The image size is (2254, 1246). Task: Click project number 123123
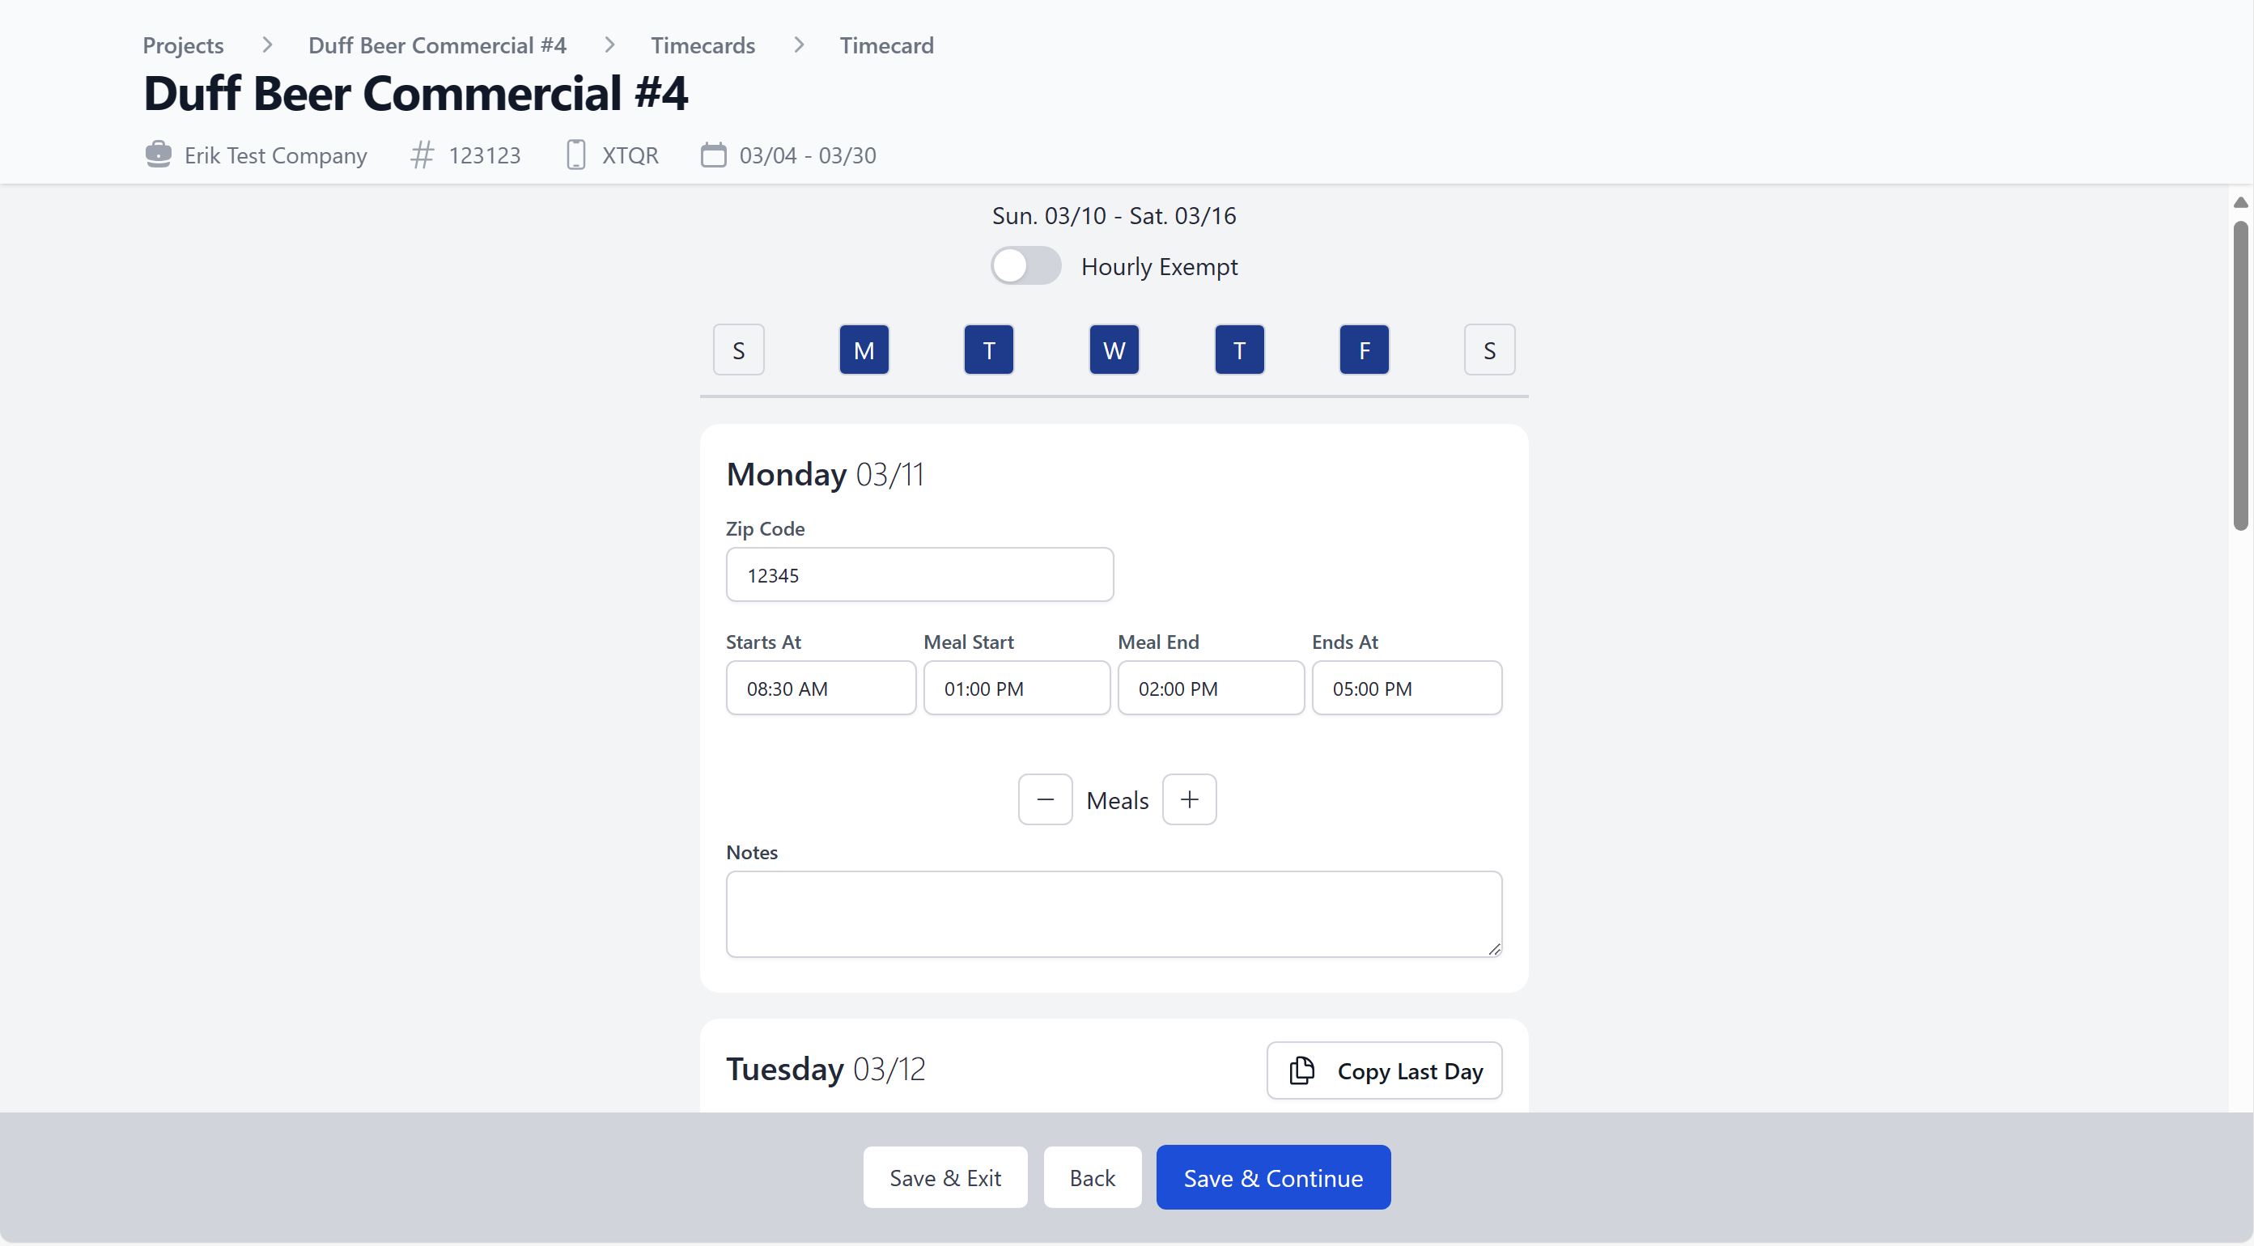[485, 155]
